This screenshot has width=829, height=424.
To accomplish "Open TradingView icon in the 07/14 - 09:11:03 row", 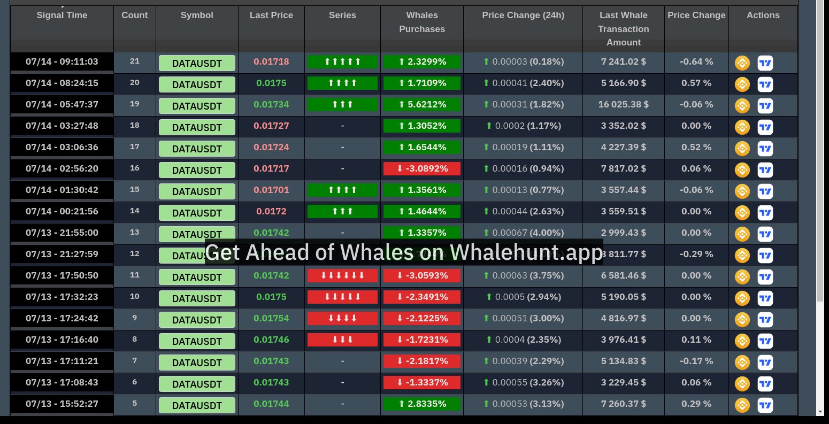I will tap(765, 63).
